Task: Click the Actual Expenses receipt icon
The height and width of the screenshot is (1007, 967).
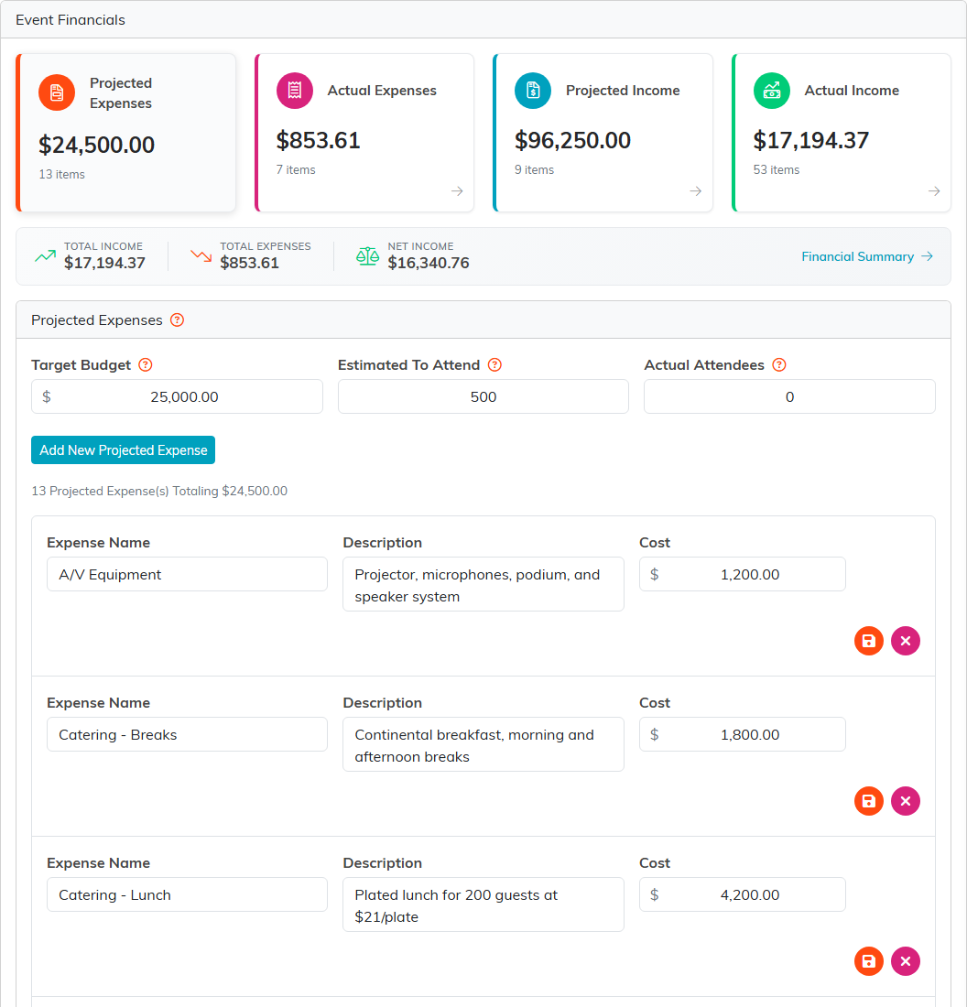Action: tap(295, 91)
